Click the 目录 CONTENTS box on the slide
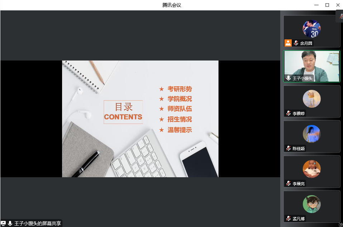343x227 pixels. coord(123,112)
